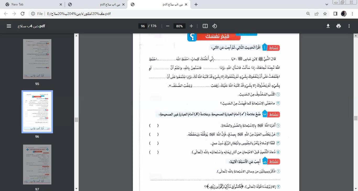
Task: Click the red 'قيّم نفسك' heading
Action: [218, 36]
